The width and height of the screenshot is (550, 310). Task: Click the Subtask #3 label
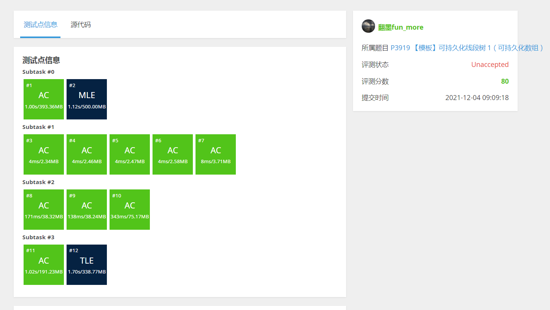(x=38, y=237)
